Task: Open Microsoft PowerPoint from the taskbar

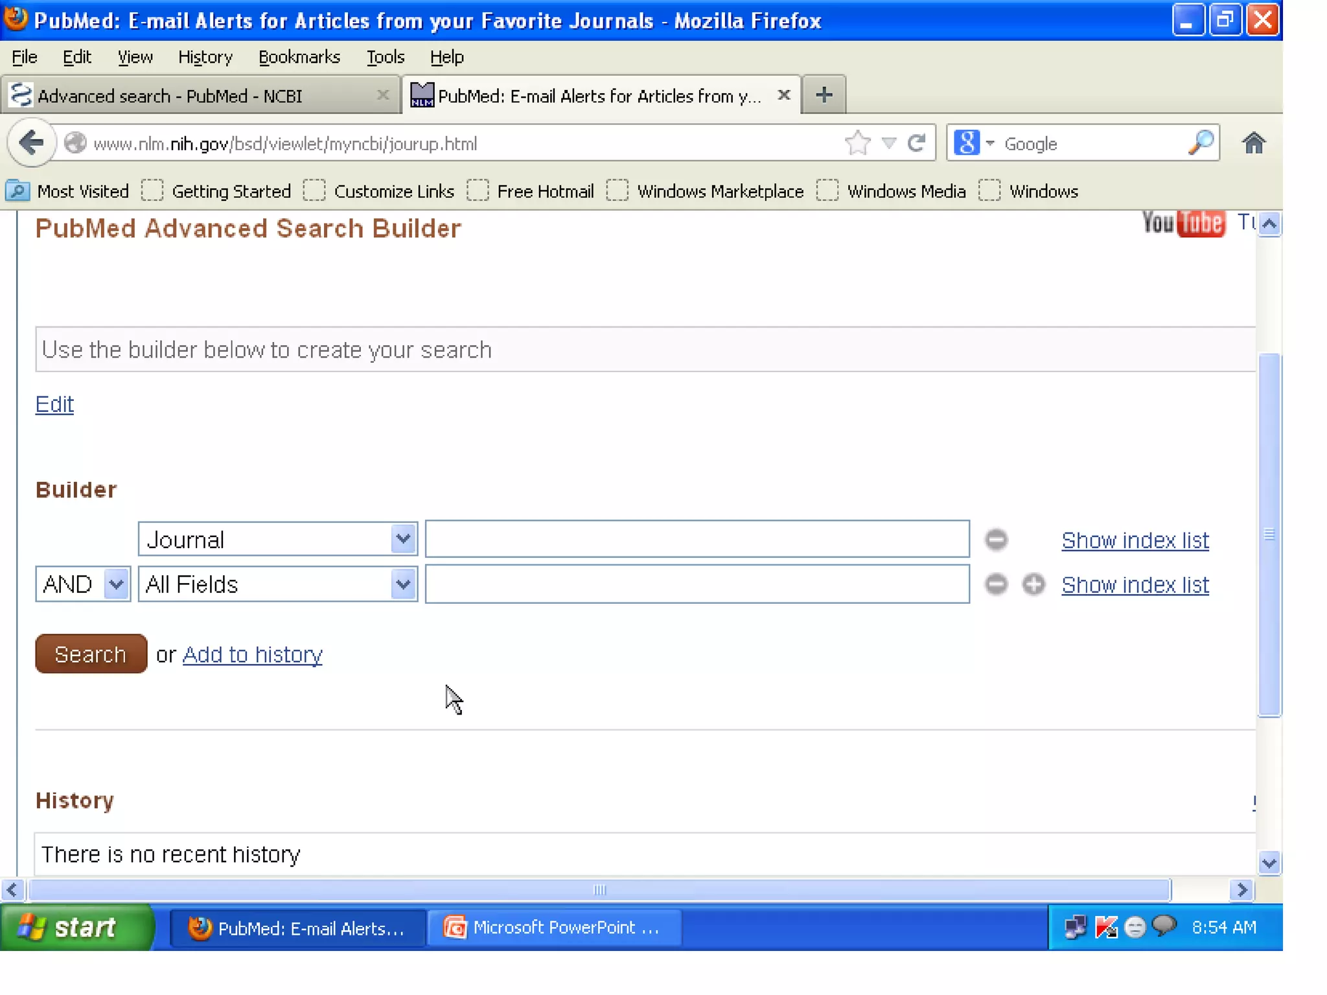Action: coord(555,928)
